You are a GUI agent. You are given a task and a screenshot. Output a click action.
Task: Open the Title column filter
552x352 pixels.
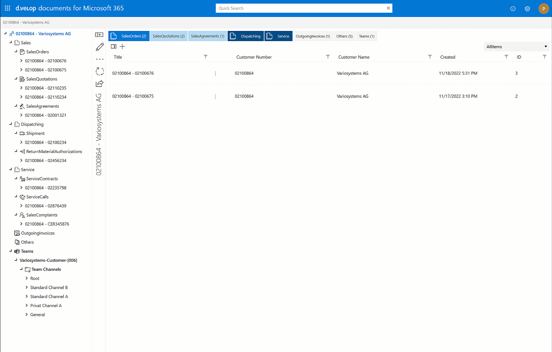[x=206, y=57]
